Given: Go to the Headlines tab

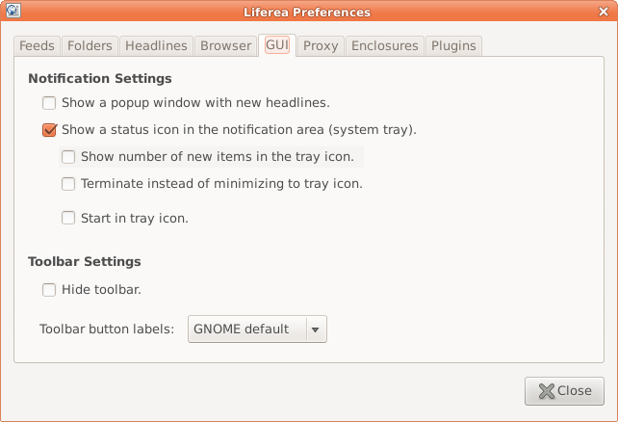Looking at the screenshot, I should click(x=156, y=45).
